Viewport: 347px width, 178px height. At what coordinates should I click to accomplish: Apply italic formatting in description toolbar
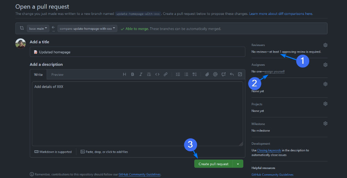click(141, 74)
